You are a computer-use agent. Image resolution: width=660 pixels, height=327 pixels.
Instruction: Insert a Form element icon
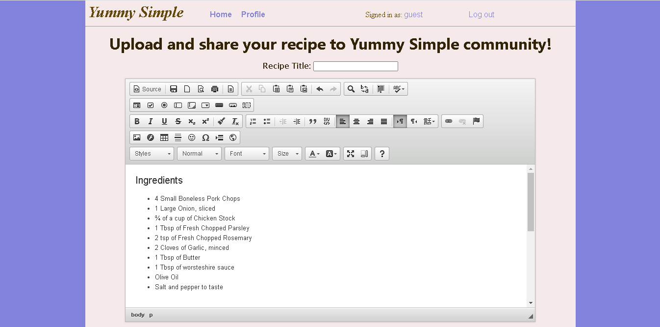pos(137,105)
